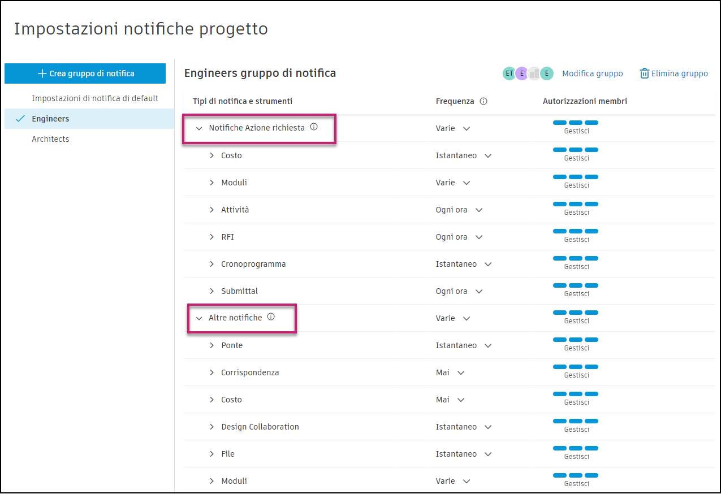Click the purple E member avatar
Screen dimensions: 721x494
click(x=521, y=73)
